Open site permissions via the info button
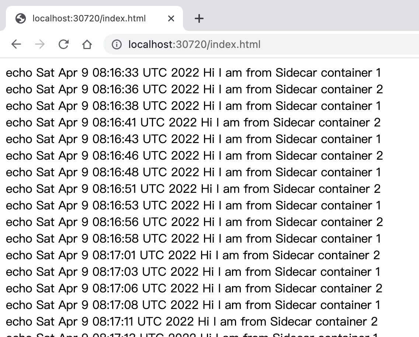This screenshot has height=337, width=419. (x=117, y=44)
